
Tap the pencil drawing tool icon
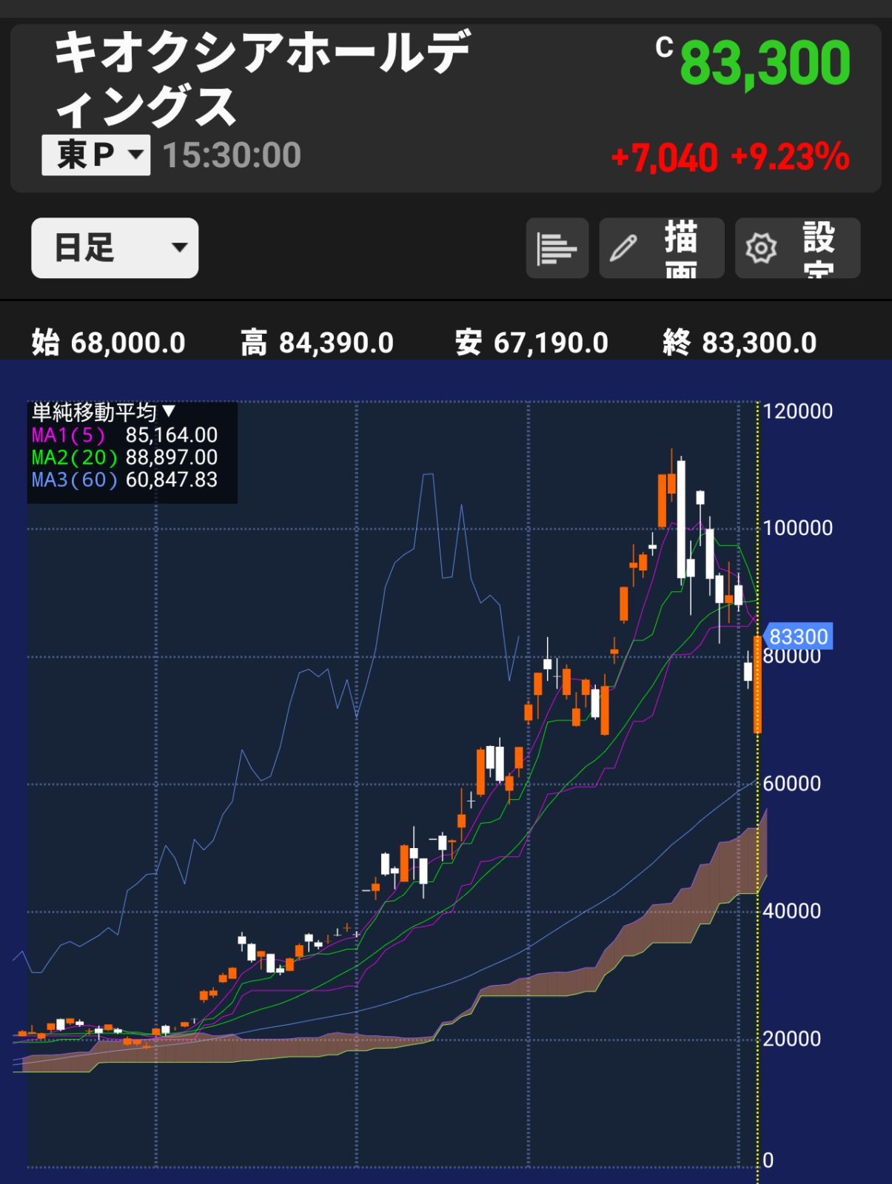click(x=623, y=248)
